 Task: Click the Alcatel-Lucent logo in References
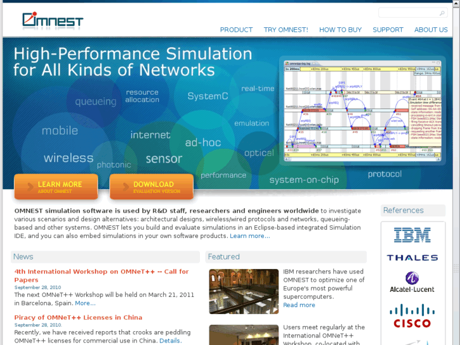(412, 282)
